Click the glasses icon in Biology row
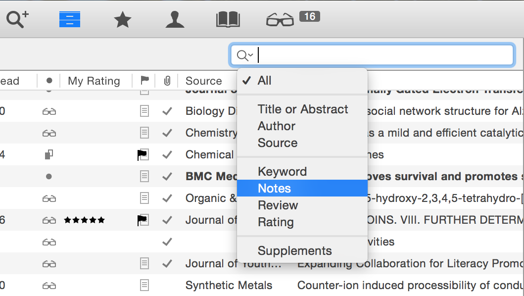Screen dimensions: 524x296 coord(49,111)
